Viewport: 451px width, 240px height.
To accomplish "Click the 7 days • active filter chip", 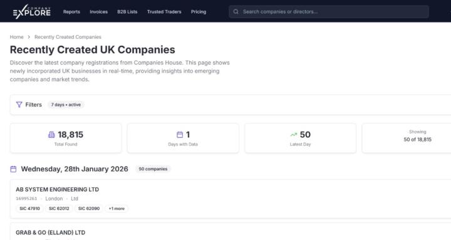I will [66, 105].
